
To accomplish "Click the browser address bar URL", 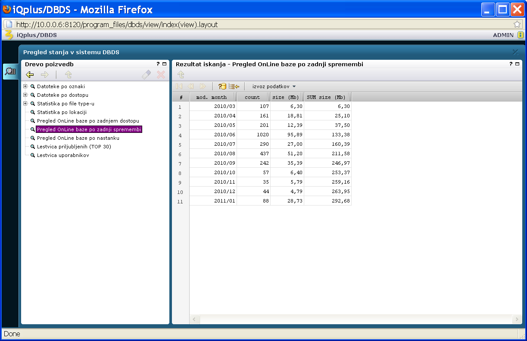I will (x=117, y=25).
